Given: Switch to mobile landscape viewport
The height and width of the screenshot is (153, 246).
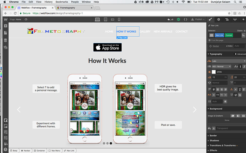Looking at the screenshot, I should tap(113, 20).
